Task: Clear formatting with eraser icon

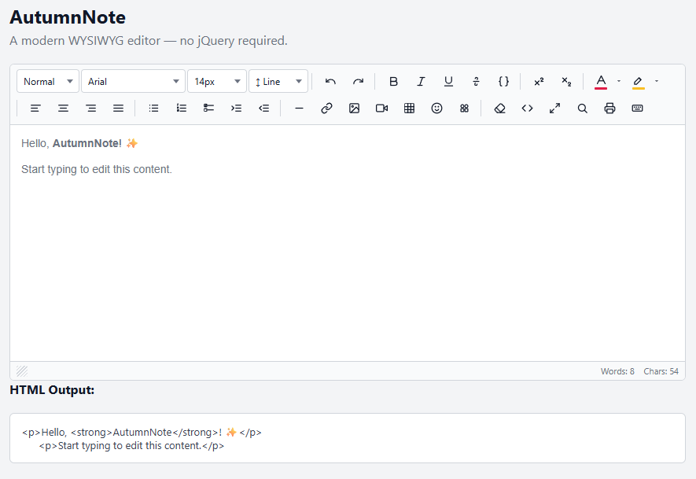Action: [500, 109]
